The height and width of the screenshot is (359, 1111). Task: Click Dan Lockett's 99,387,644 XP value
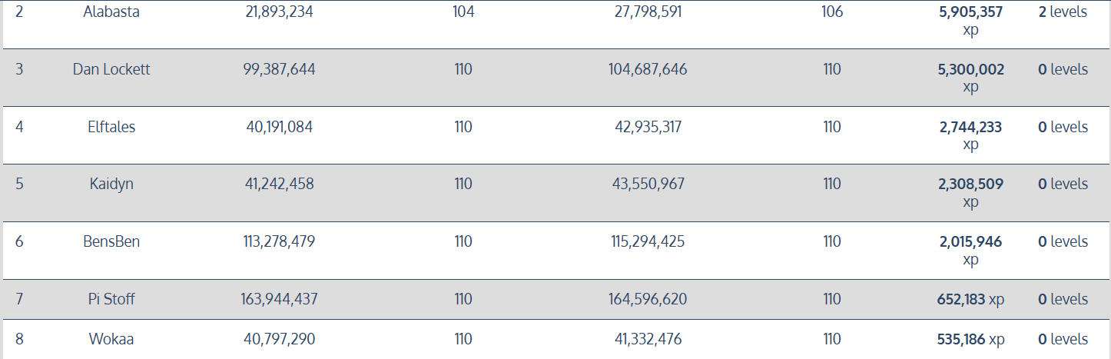click(279, 69)
